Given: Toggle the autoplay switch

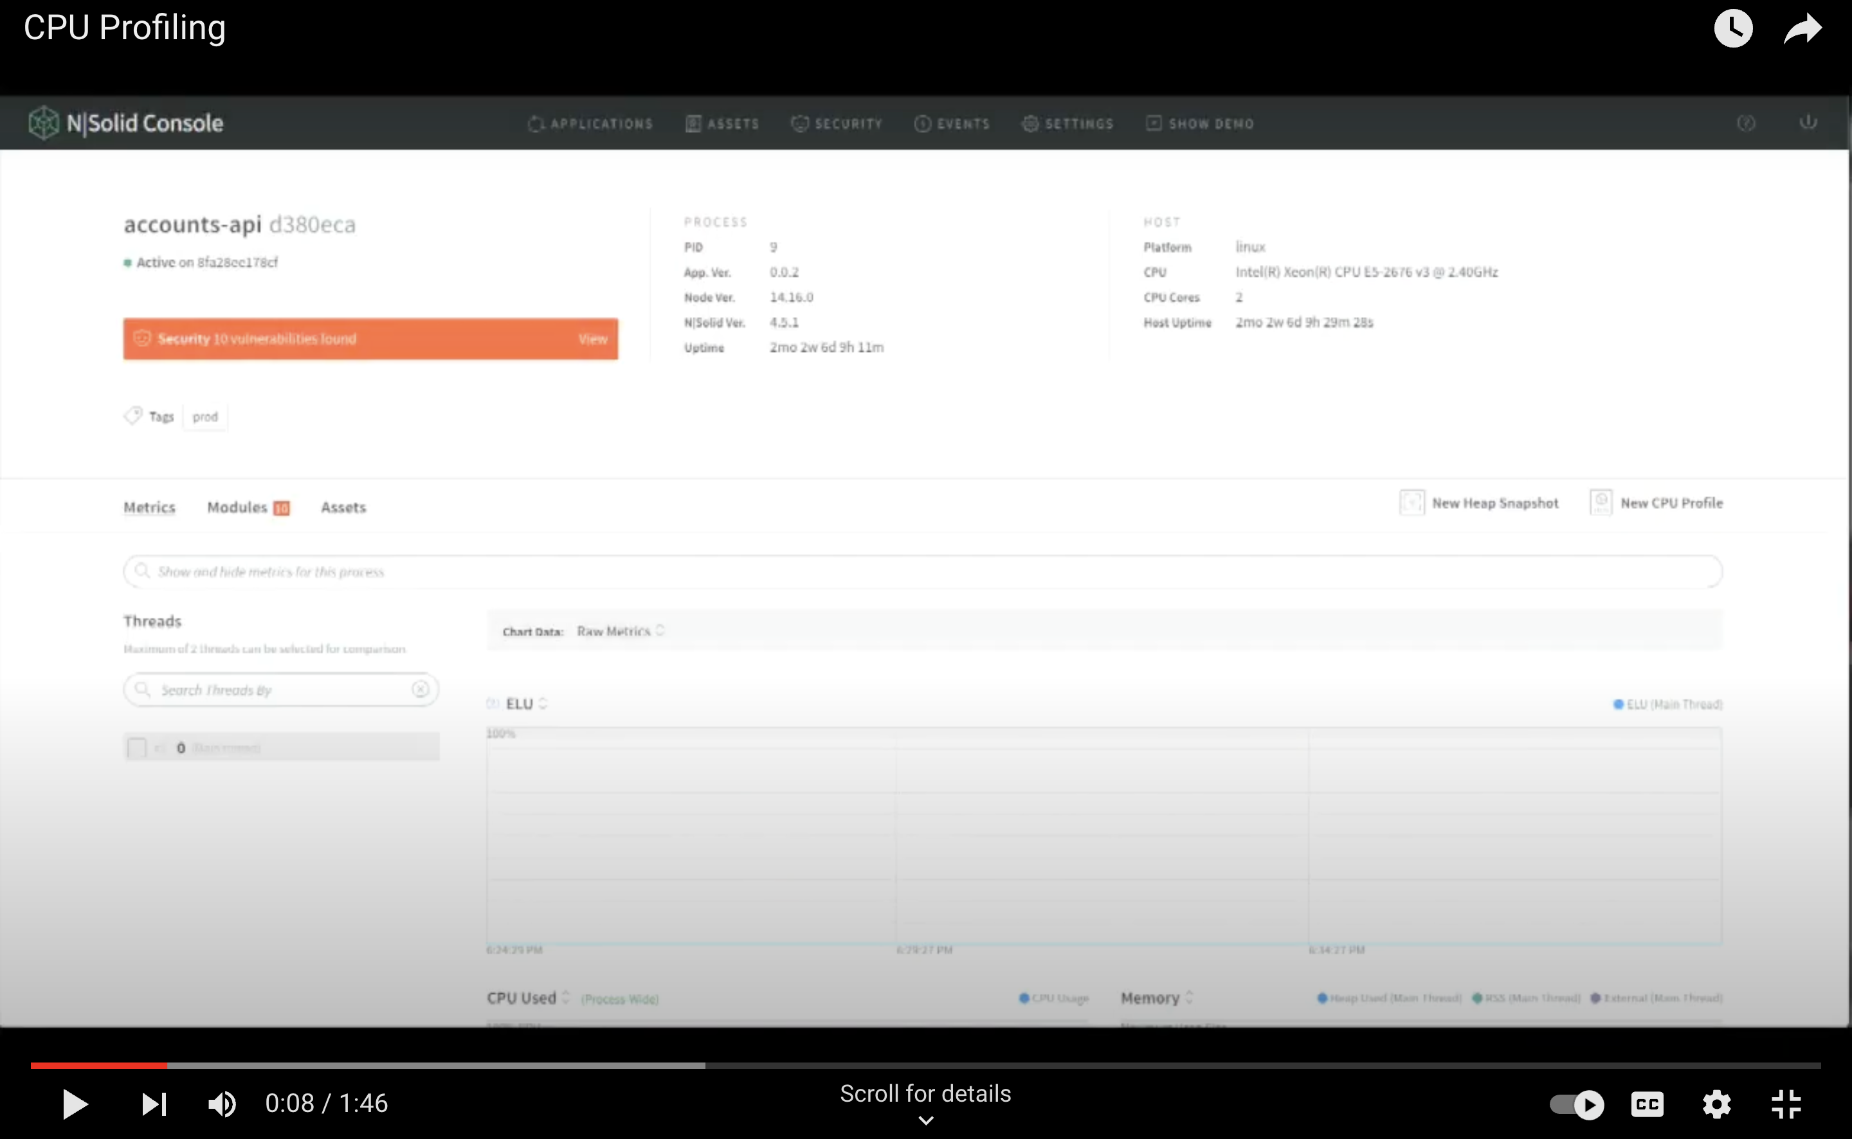Looking at the screenshot, I should [x=1576, y=1104].
